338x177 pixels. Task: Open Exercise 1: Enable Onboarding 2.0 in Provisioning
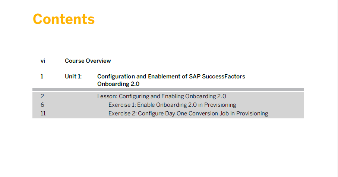point(172,105)
